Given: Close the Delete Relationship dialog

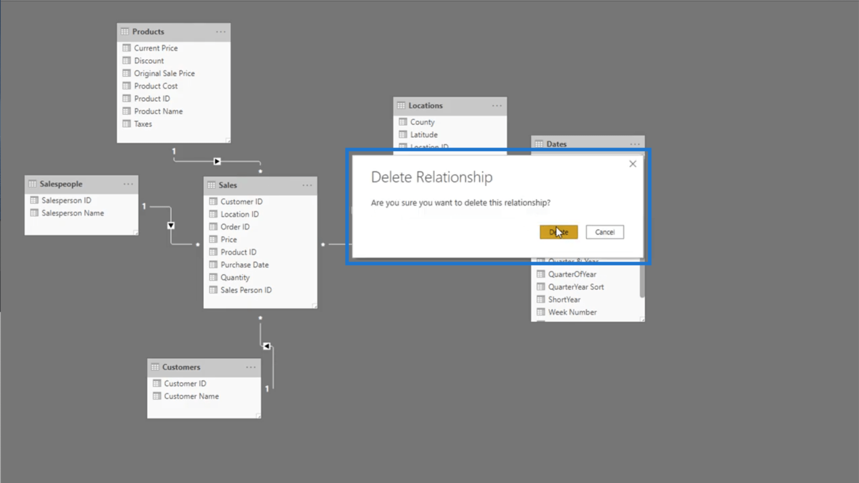Looking at the screenshot, I should 632,164.
